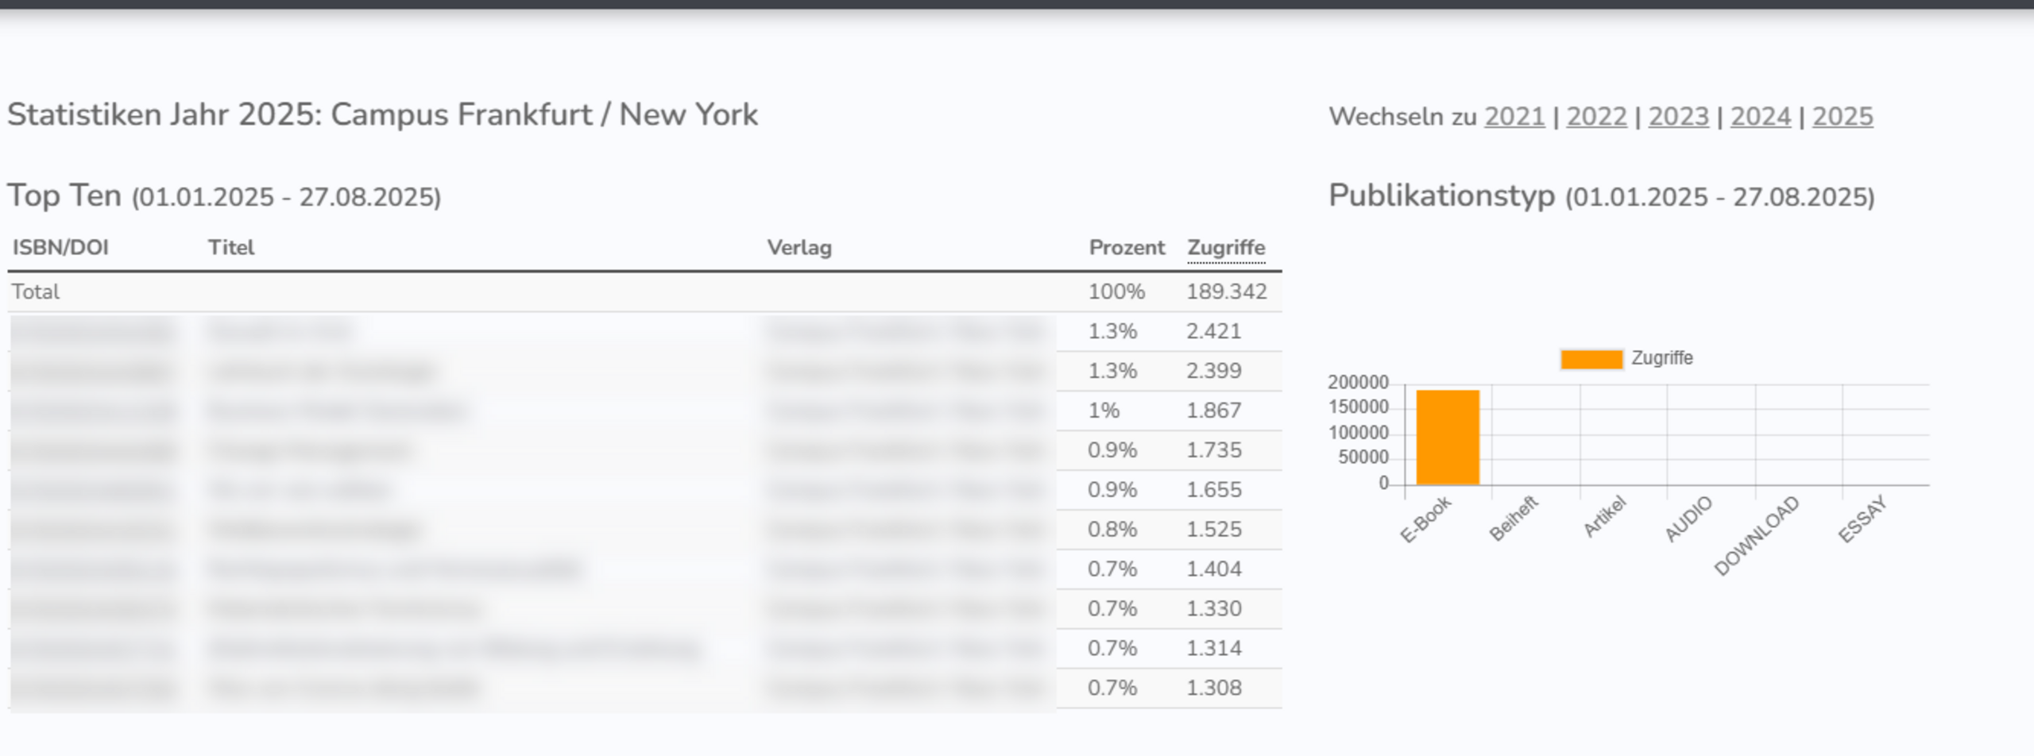Click the DOWNLOAD axis label in chart

click(x=1757, y=535)
